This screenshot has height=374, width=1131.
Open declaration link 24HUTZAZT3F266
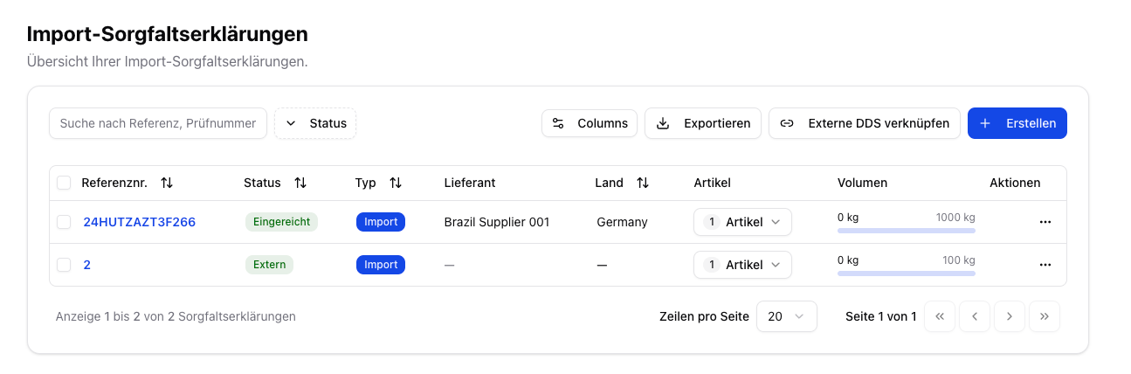point(140,222)
